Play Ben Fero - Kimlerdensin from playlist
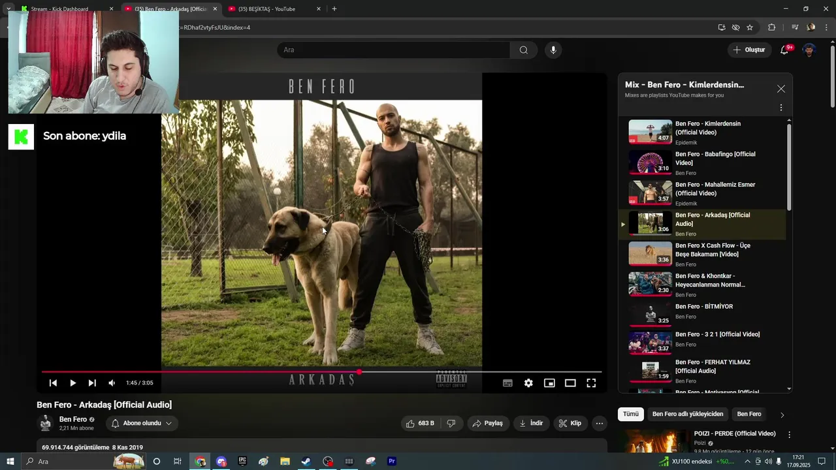The image size is (836, 470). click(702, 132)
